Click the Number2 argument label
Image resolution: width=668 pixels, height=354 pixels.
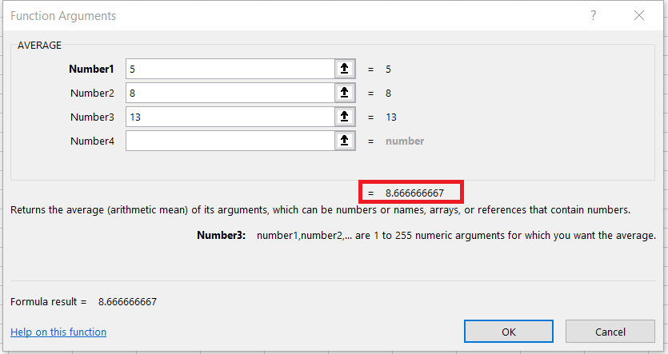tap(93, 93)
